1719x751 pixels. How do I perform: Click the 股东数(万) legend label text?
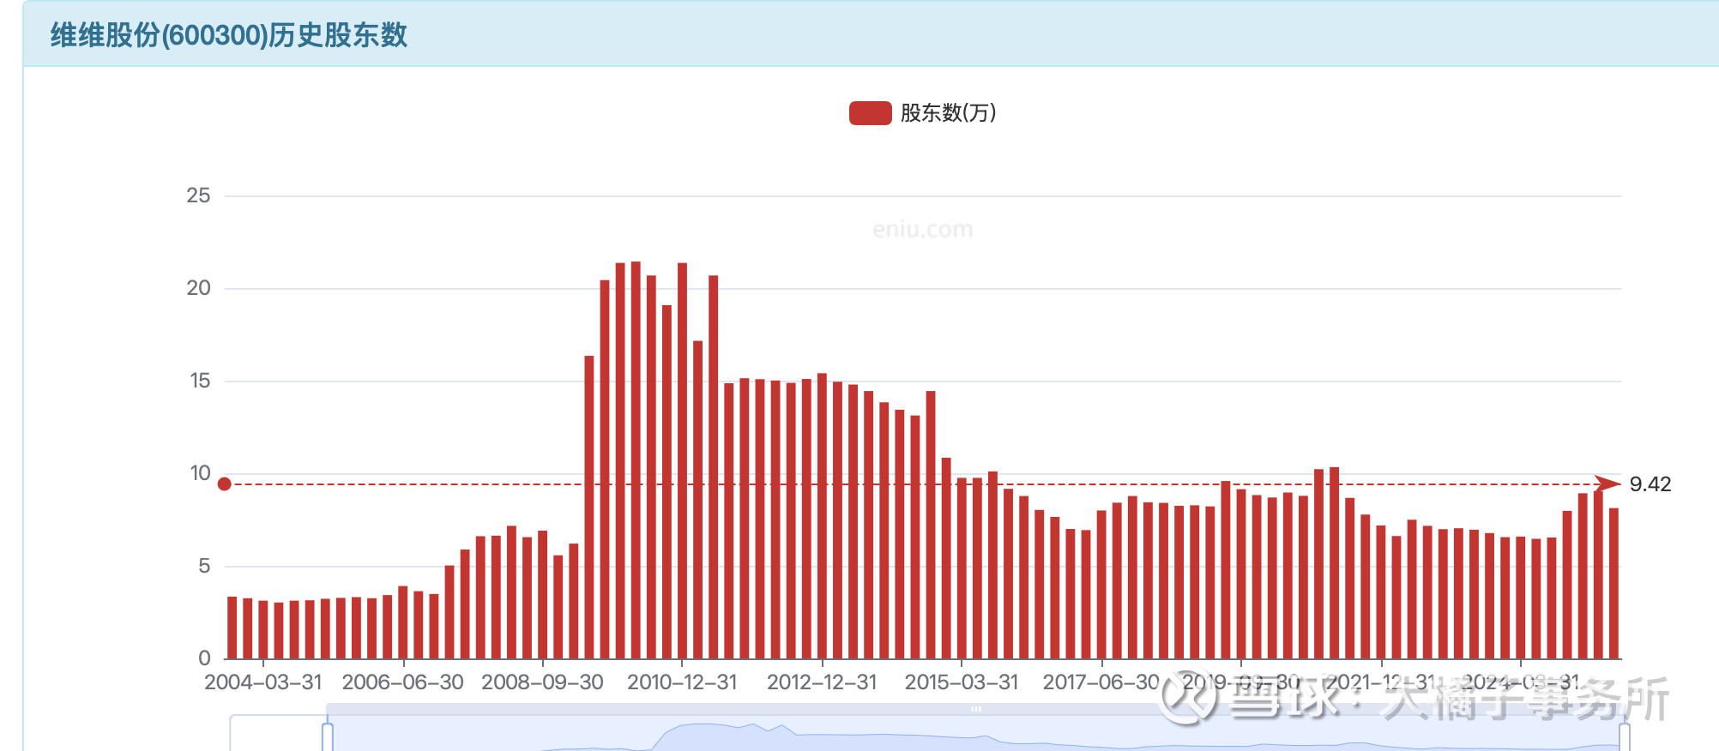tap(948, 113)
